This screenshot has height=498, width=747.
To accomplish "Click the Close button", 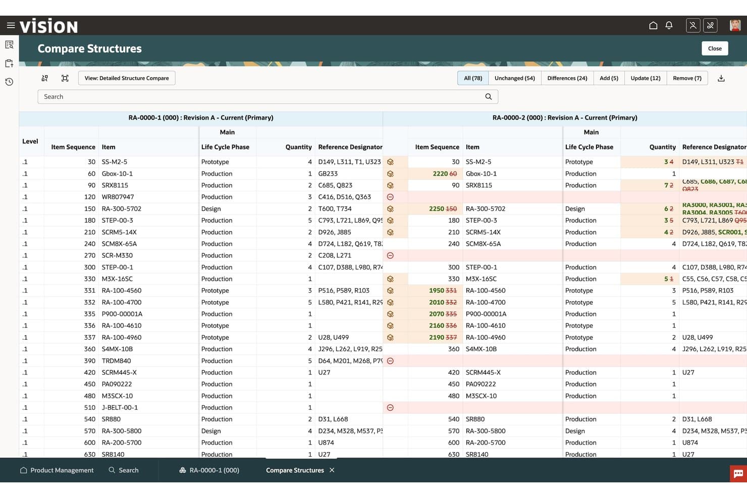I will click(715, 48).
